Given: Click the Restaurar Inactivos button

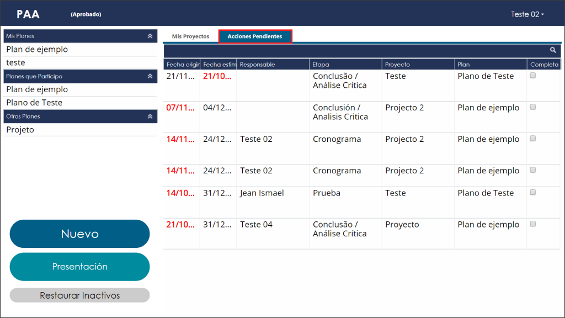Looking at the screenshot, I should [x=79, y=295].
